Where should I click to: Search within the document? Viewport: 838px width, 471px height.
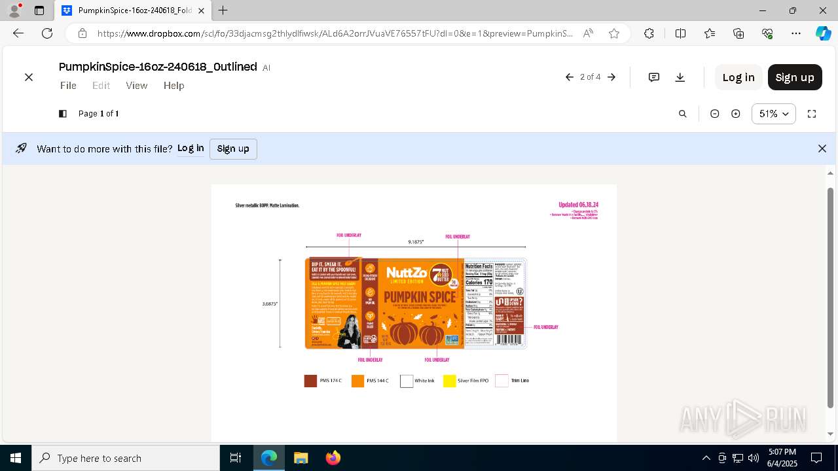pos(683,114)
